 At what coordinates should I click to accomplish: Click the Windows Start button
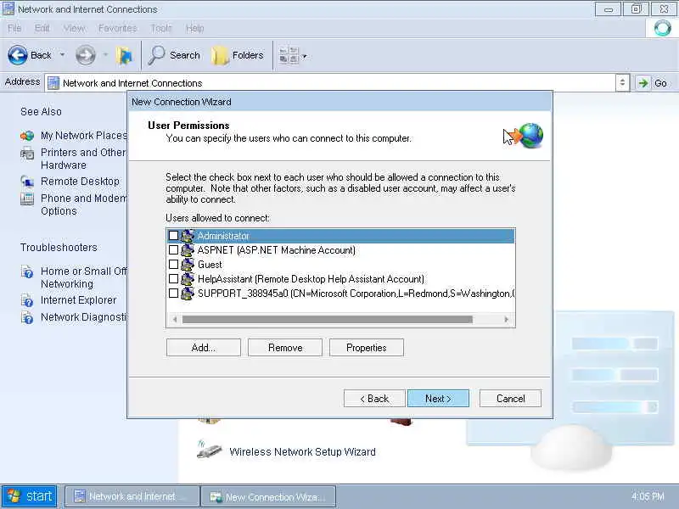coord(30,496)
